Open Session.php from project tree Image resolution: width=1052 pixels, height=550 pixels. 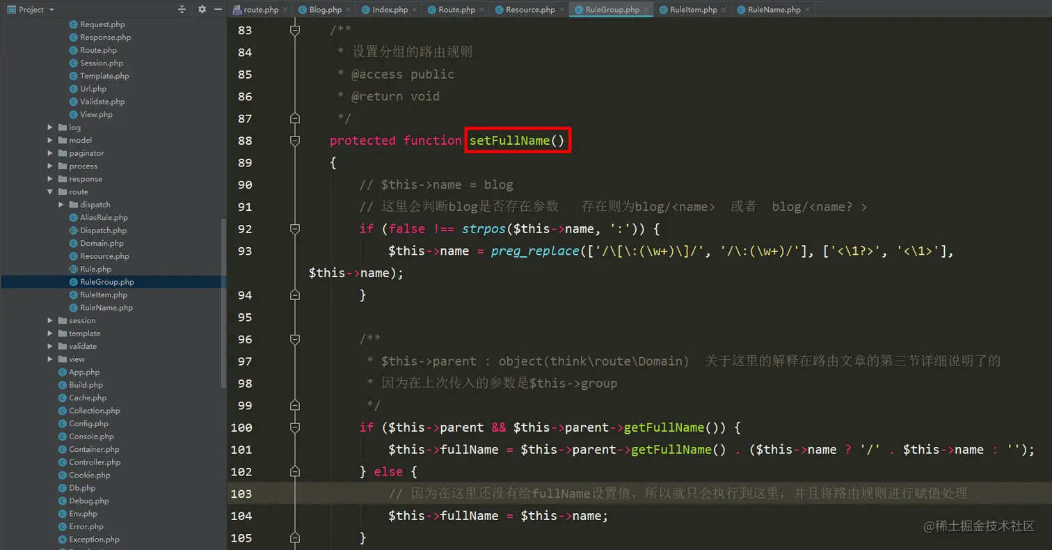tap(102, 63)
